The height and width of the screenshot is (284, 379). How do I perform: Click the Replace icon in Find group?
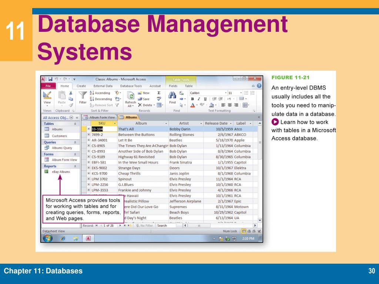coord(181,93)
